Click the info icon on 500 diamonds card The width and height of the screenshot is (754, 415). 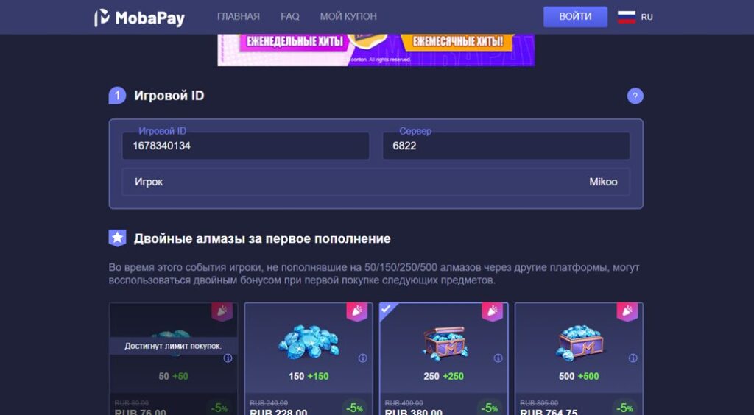point(633,358)
